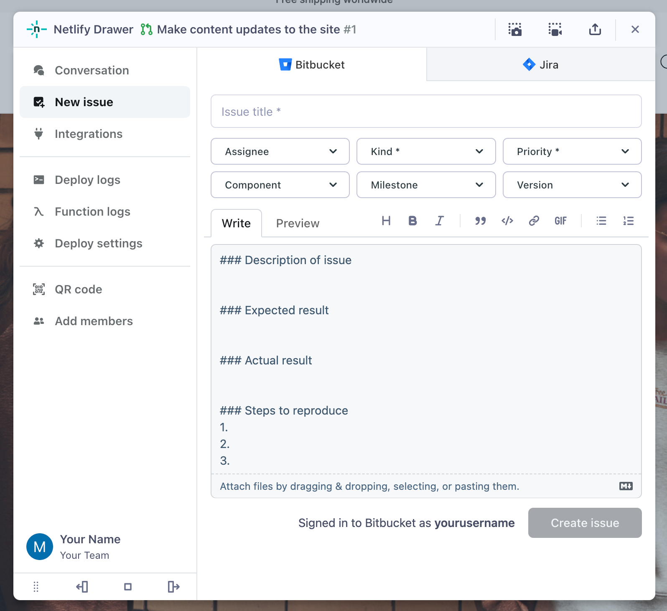This screenshot has width=667, height=611.
Task: Take a screenshot with the camera icon
Action: coord(515,29)
